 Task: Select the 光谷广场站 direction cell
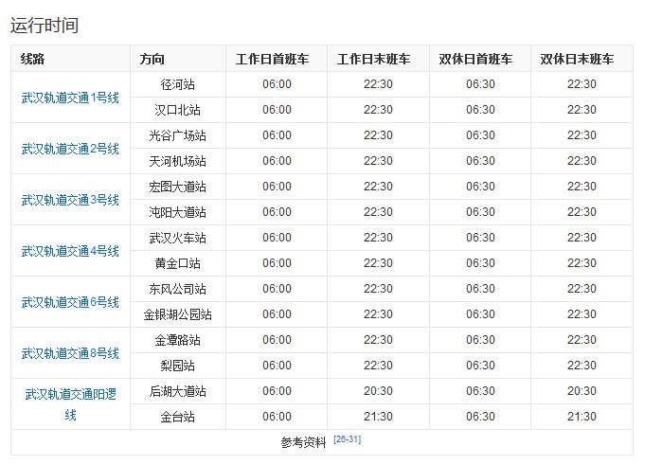(x=178, y=135)
